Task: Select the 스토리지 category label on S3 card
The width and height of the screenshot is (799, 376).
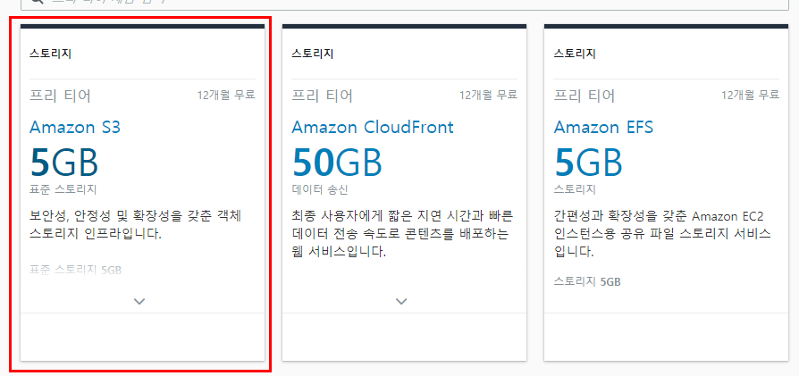Action: pos(50,54)
